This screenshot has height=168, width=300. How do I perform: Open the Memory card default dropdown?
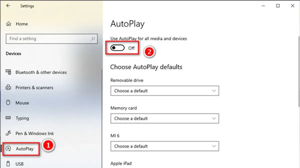point(165,118)
